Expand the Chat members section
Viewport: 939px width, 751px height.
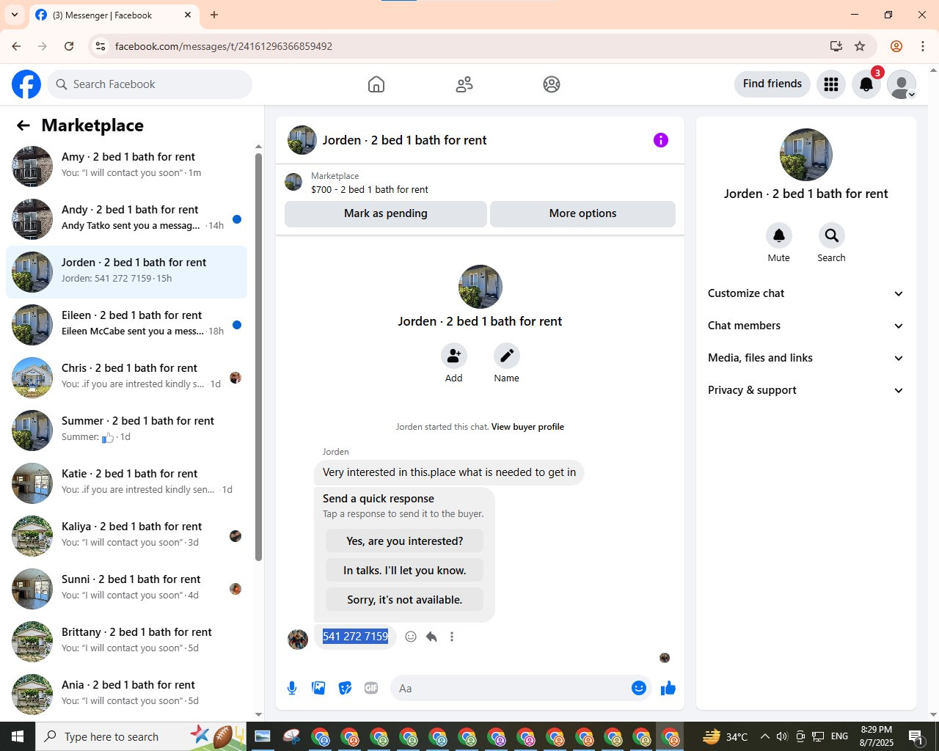tap(805, 326)
